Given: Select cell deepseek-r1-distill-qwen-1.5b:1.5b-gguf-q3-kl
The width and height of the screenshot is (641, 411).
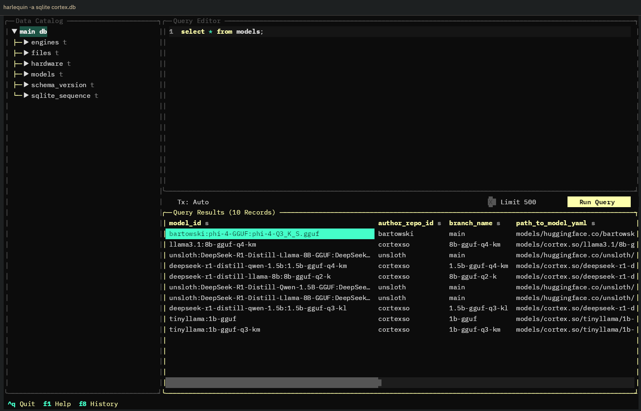Looking at the screenshot, I should [270, 308].
